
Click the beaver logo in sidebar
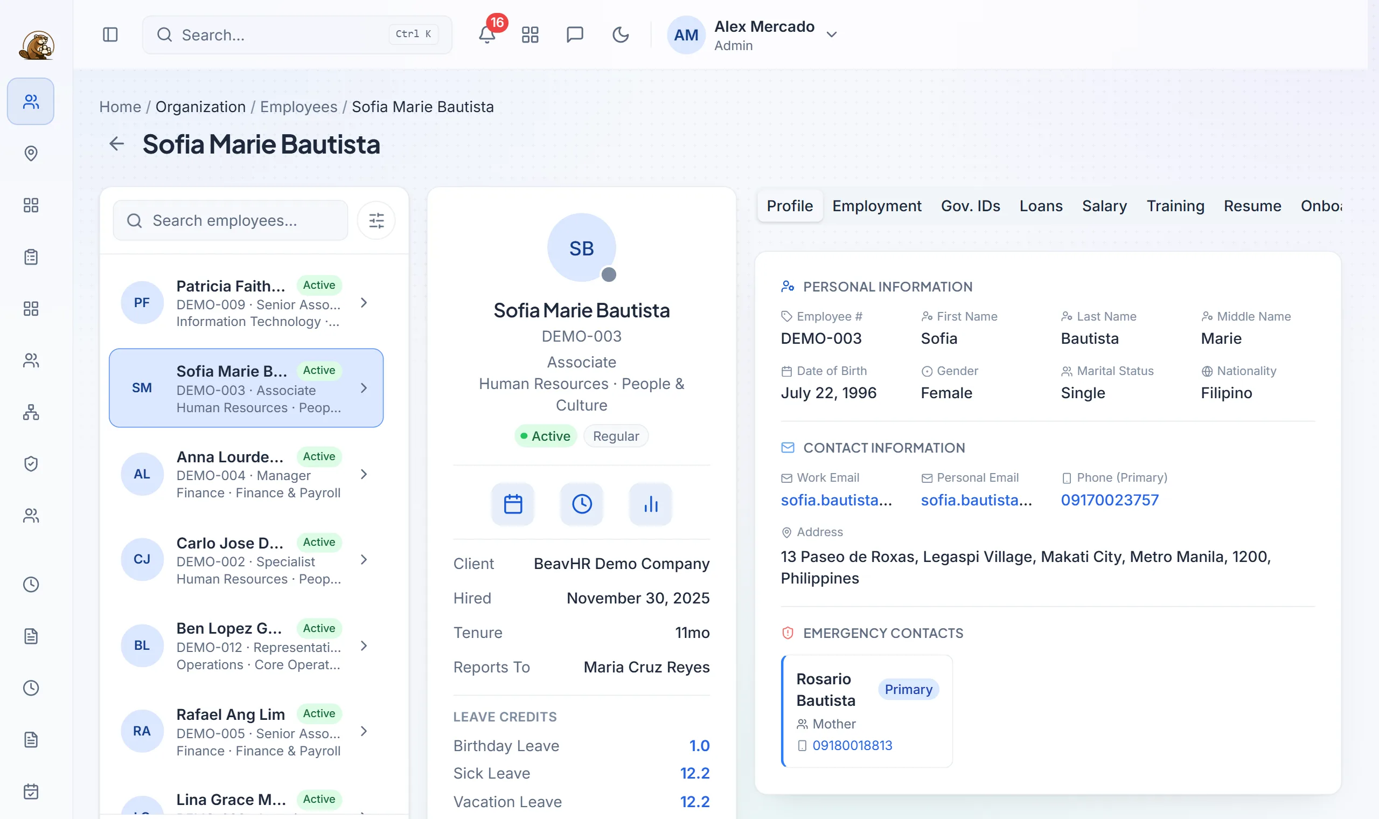click(x=37, y=45)
